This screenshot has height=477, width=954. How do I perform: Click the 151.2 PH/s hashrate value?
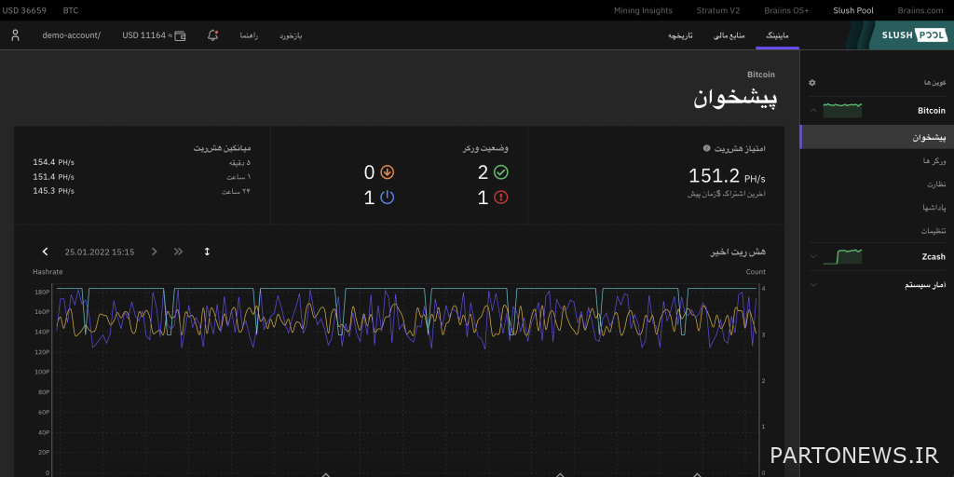coord(727,176)
